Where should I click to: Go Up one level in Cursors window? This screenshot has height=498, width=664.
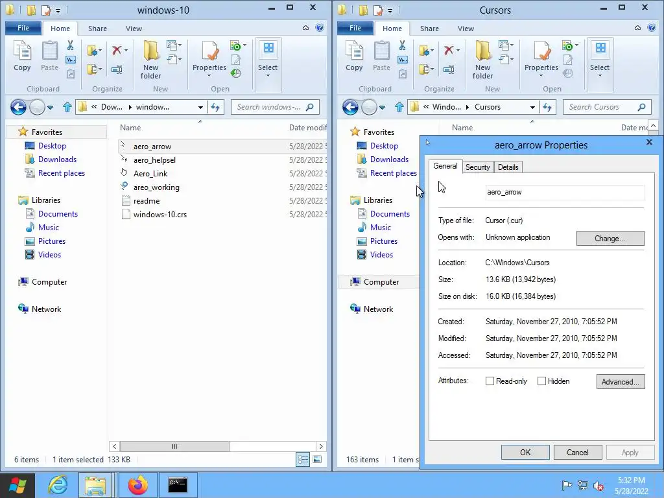tap(399, 107)
